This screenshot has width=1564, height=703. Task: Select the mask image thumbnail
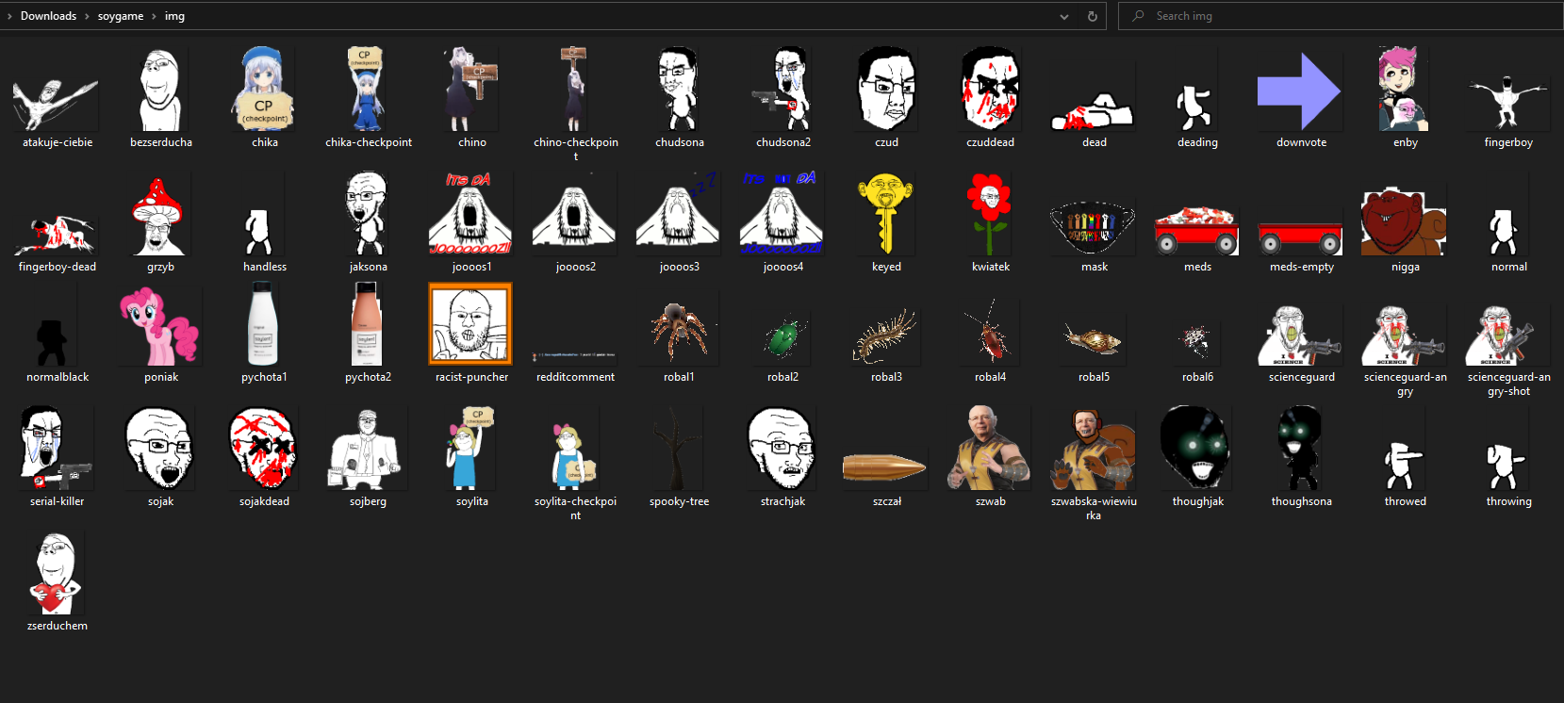coord(1094,227)
